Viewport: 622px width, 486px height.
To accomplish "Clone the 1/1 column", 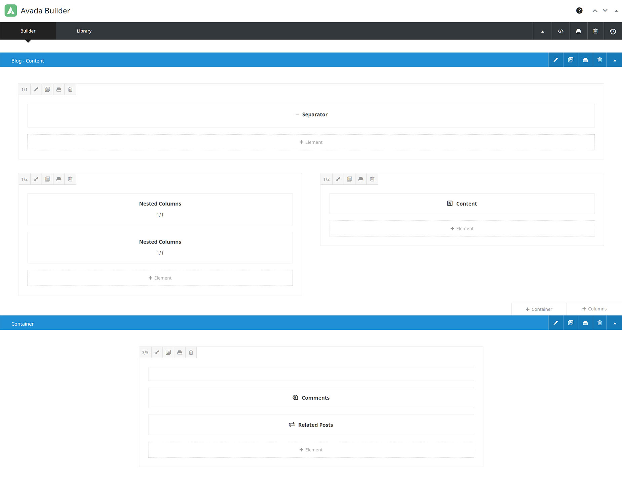I will (x=47, y=90).
